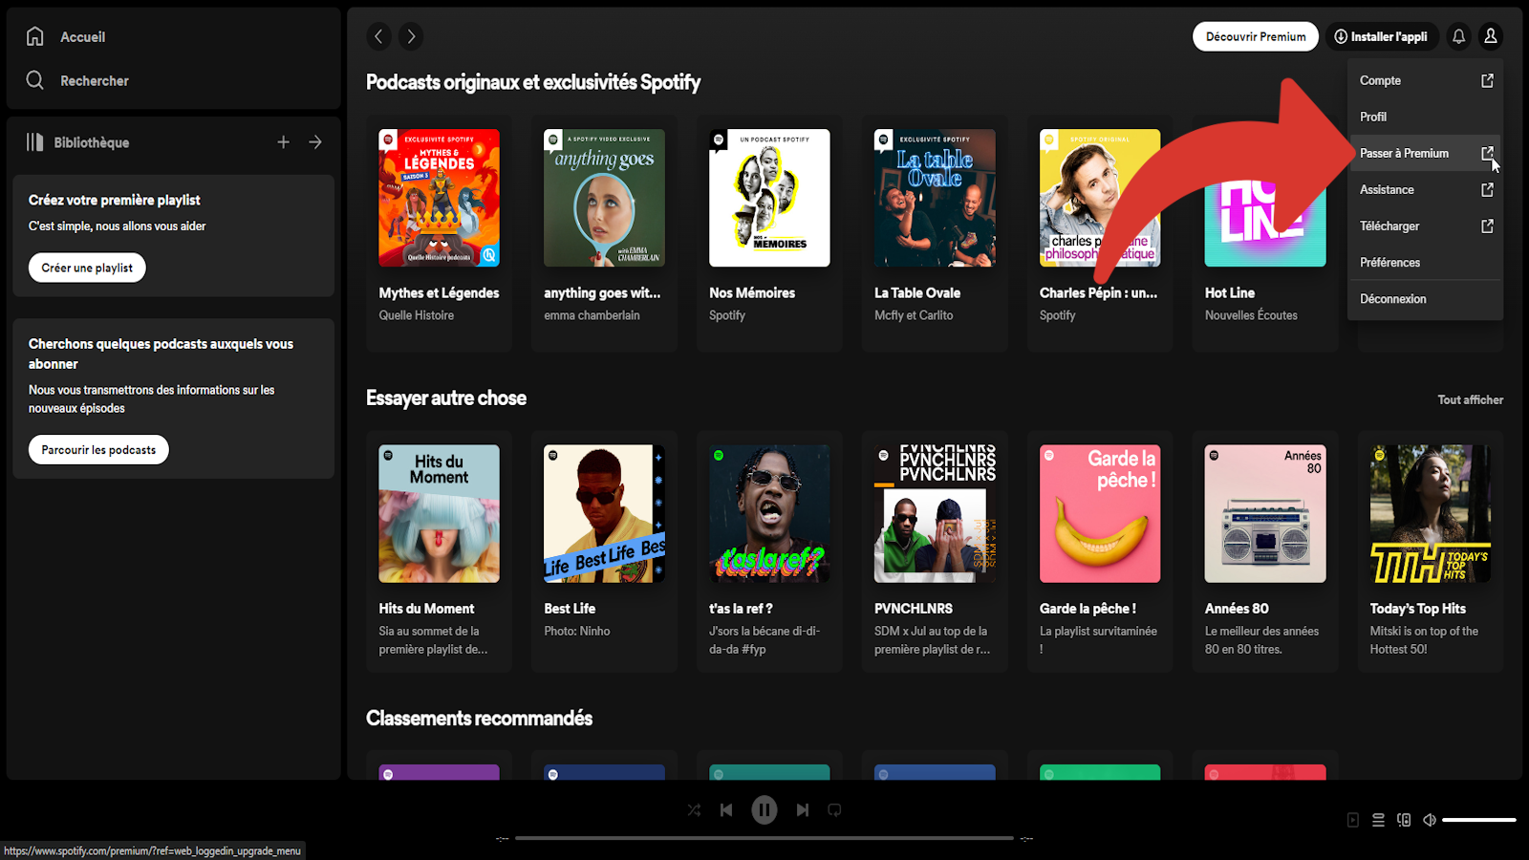1529x860 pixels.
Task: Toggle repeat mode
Action: point(834,810)
